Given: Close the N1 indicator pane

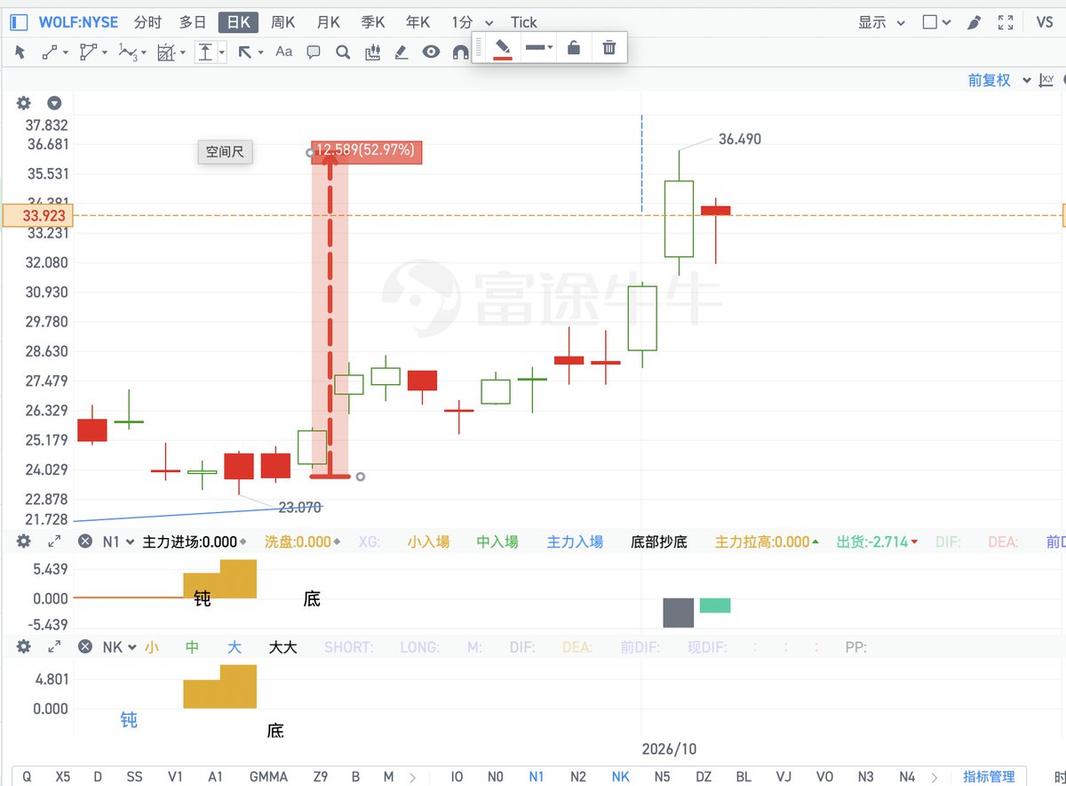Looking at the screenshot, I should pyautogui.click(x=85, y=541).
